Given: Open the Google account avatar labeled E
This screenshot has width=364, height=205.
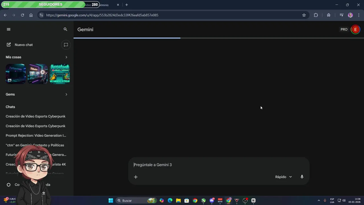Looking at the screenshot, I should pyautogui.click(x=355, y=30).
